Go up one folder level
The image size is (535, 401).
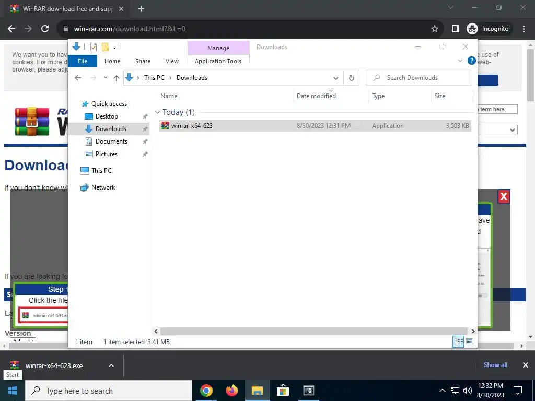pyautogui.click(x=117, y=78)
